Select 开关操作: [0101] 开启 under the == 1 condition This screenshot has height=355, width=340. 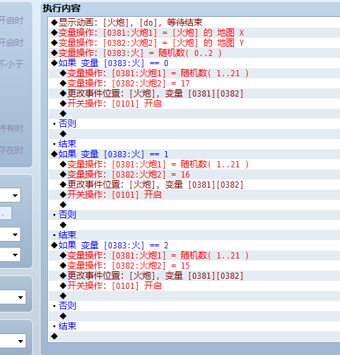194,194
